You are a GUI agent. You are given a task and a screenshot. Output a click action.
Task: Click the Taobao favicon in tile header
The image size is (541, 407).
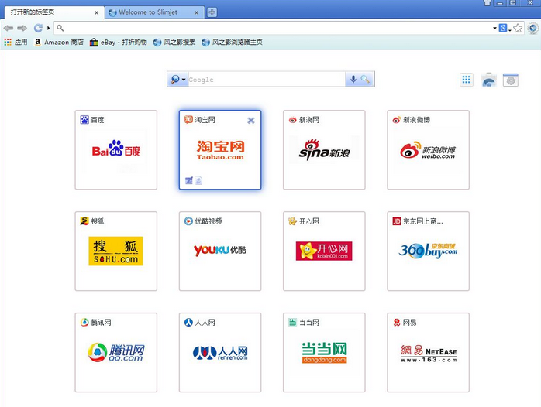(188, 119)
